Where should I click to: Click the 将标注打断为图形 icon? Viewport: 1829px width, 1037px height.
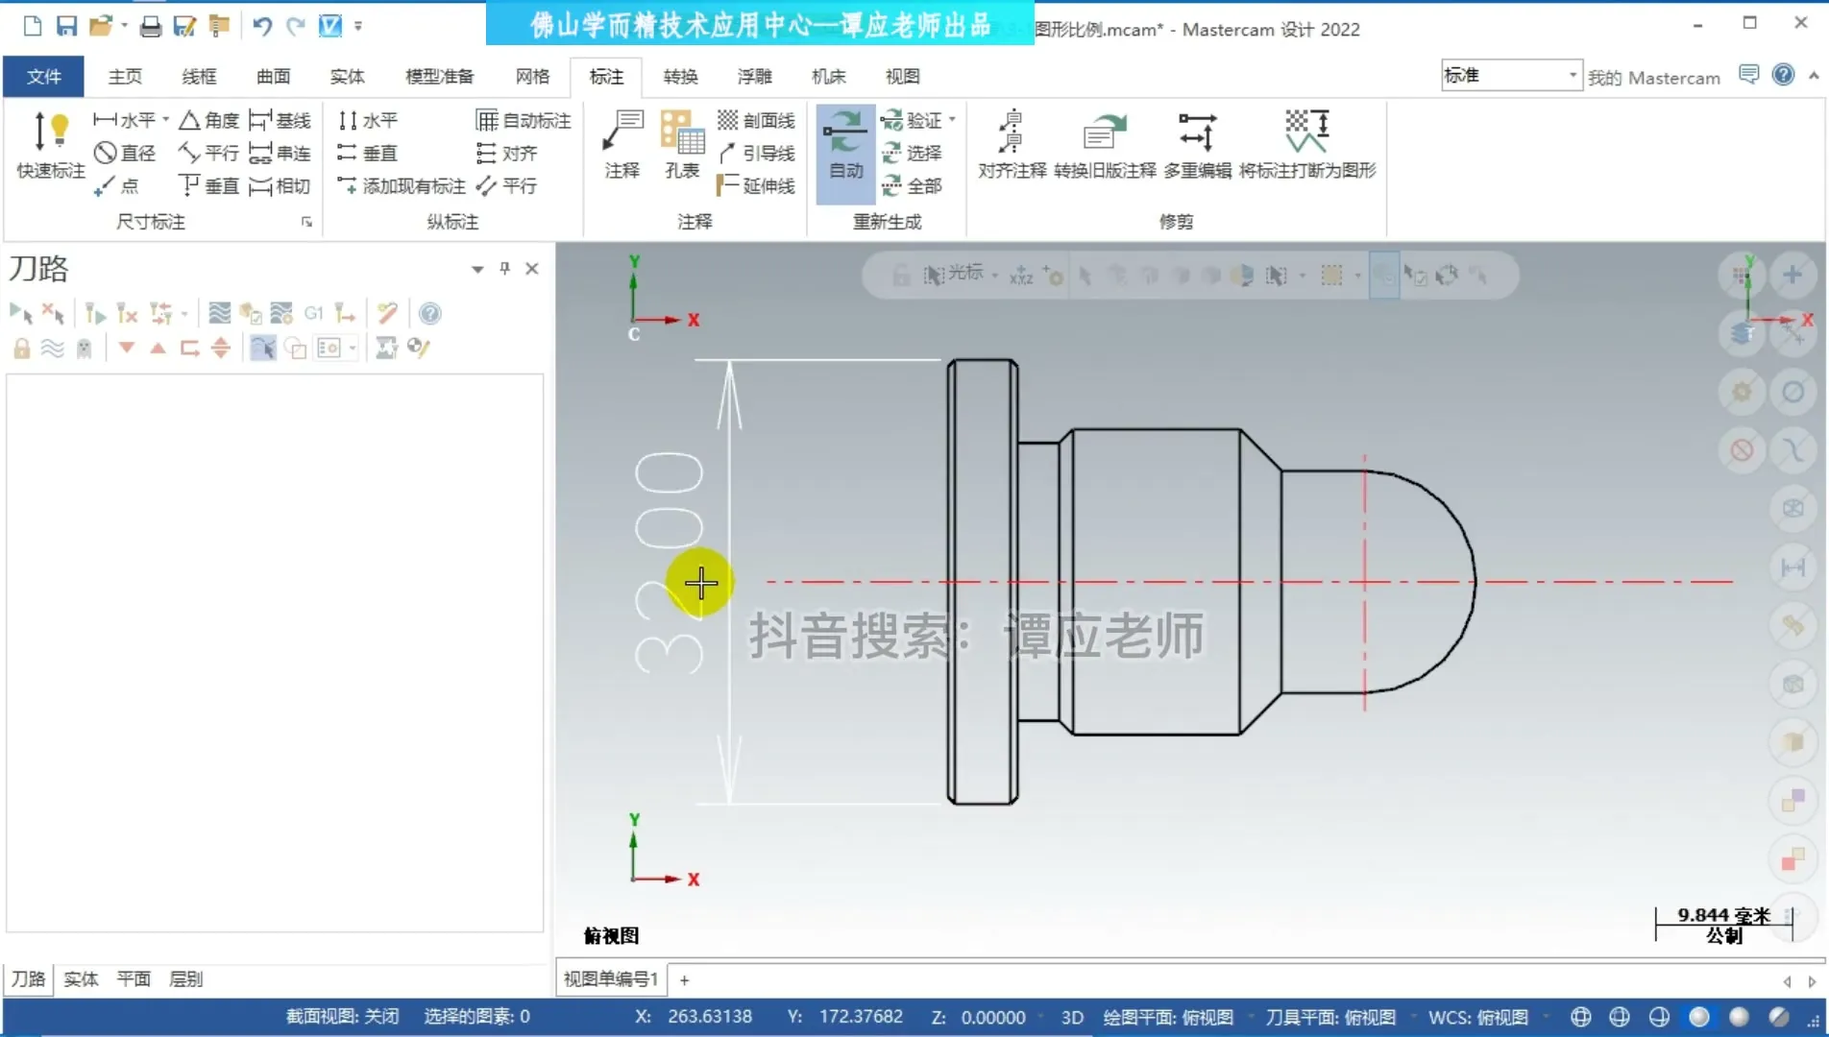tap(1308, 144)
